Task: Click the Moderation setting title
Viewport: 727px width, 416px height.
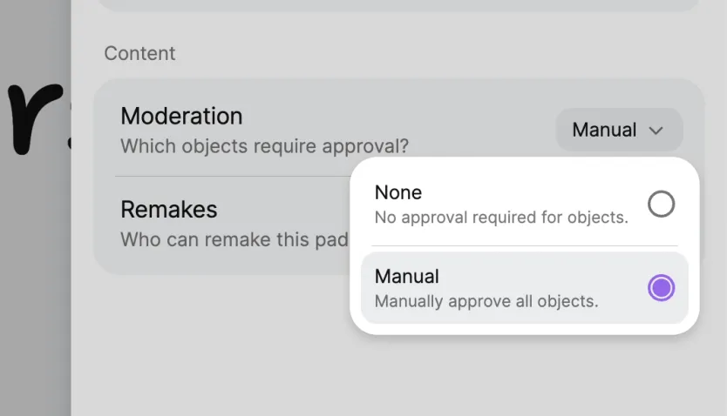Action: [x=181, y=116]
